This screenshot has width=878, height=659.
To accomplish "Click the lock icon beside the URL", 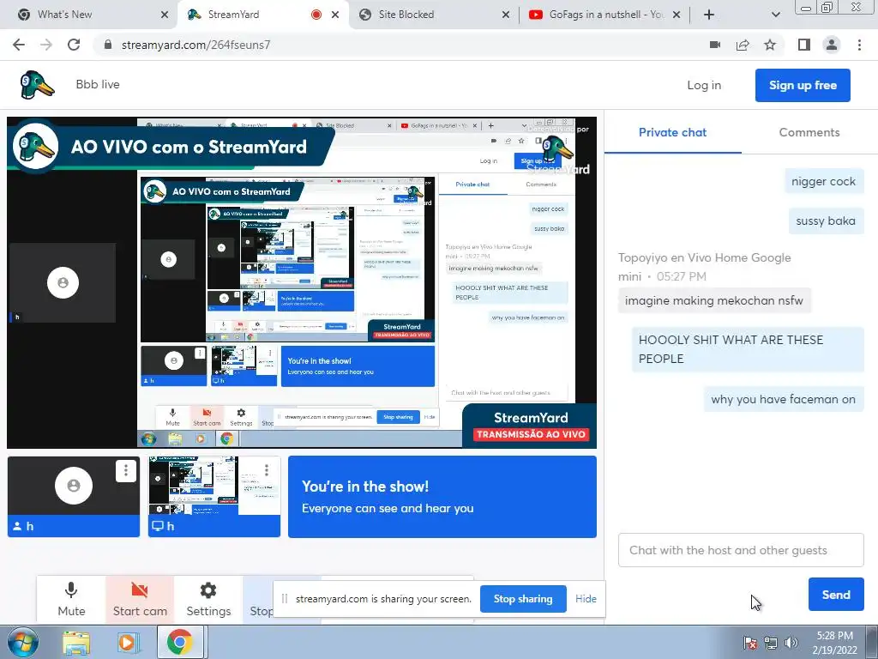I will pos(108,45).
